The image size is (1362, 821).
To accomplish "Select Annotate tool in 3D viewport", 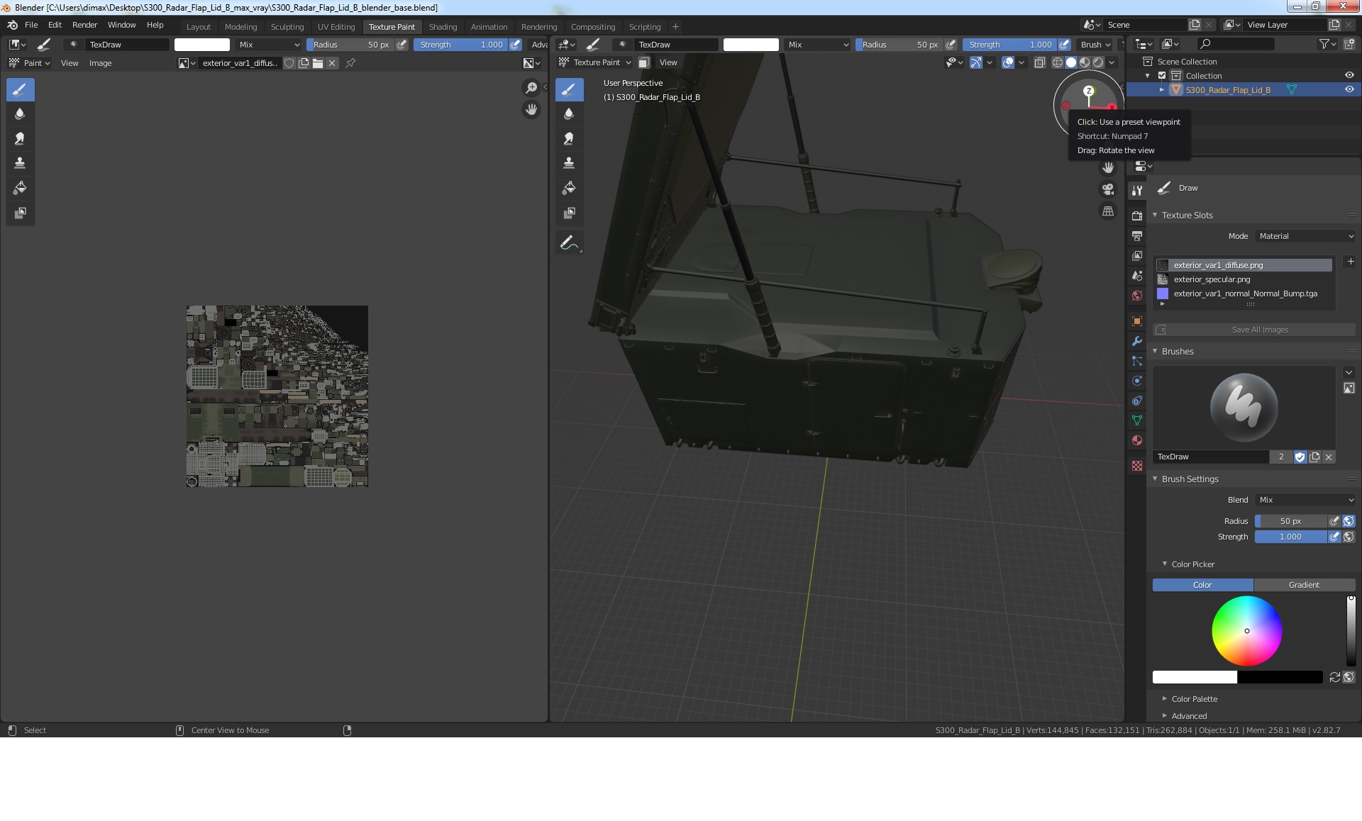I will 569,243.
